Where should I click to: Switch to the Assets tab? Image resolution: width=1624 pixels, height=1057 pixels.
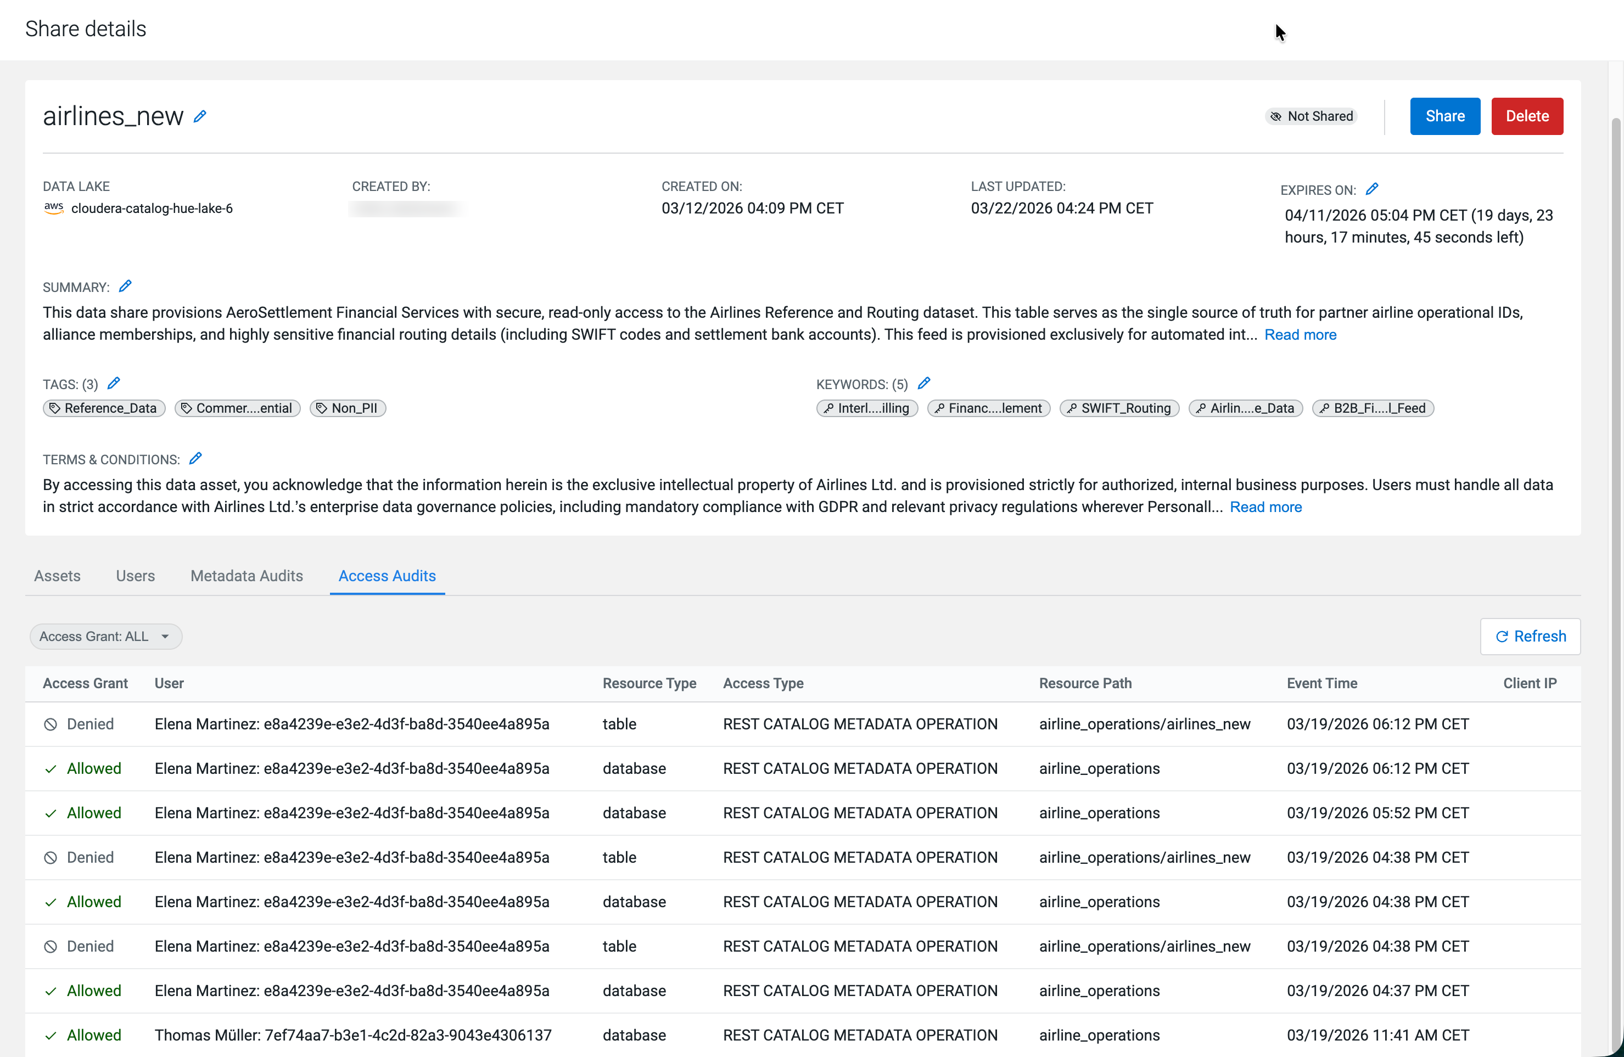click(57, 576)
